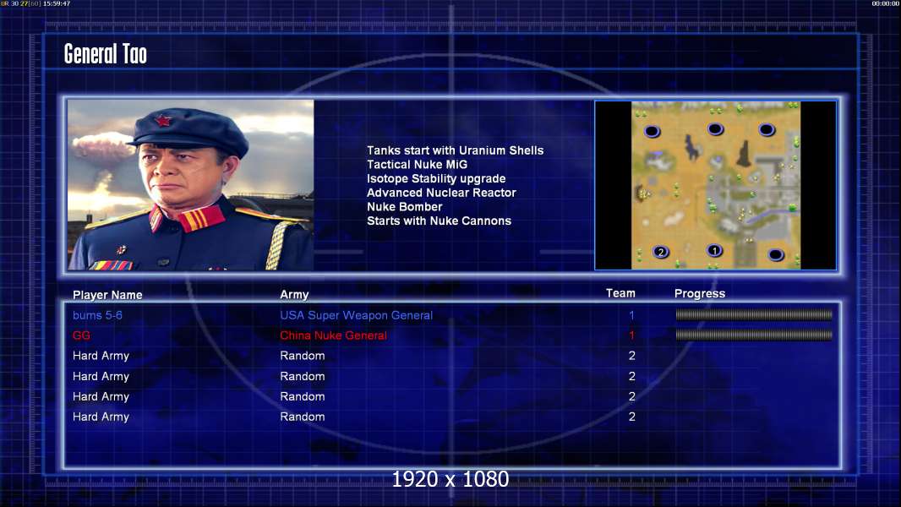Click 'USA Super Weapon General' army
Viewport: 901px width, 507px height.
pyautogui.click(x=357, y=315)
